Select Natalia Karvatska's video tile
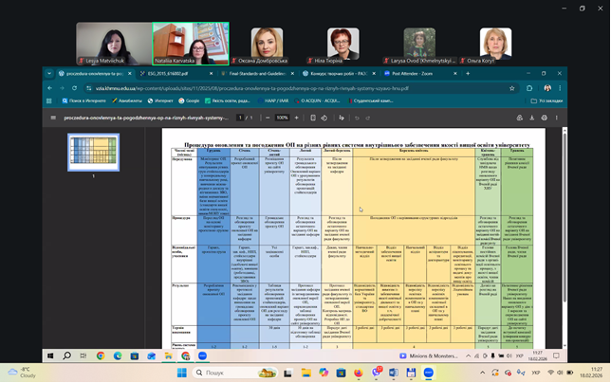The height and width of the screenshot is (383, 611). pyautogui.click(x=180, y=42)
